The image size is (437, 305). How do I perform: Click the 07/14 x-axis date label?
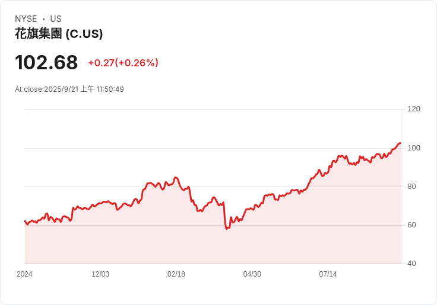[328, 274]
